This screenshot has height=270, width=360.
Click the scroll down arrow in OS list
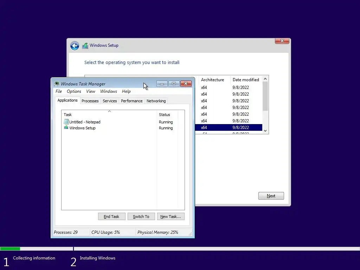click(x=265, y=131)
